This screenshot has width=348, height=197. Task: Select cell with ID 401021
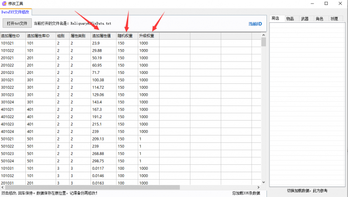pyautogui.click(x=12, y=110)
